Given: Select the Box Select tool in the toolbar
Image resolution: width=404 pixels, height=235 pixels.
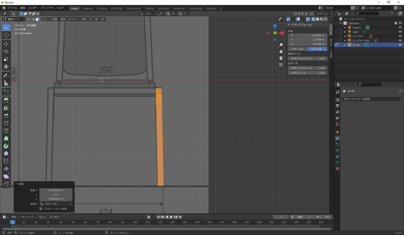Looking at the screenshot, I should tap(6, 27).
